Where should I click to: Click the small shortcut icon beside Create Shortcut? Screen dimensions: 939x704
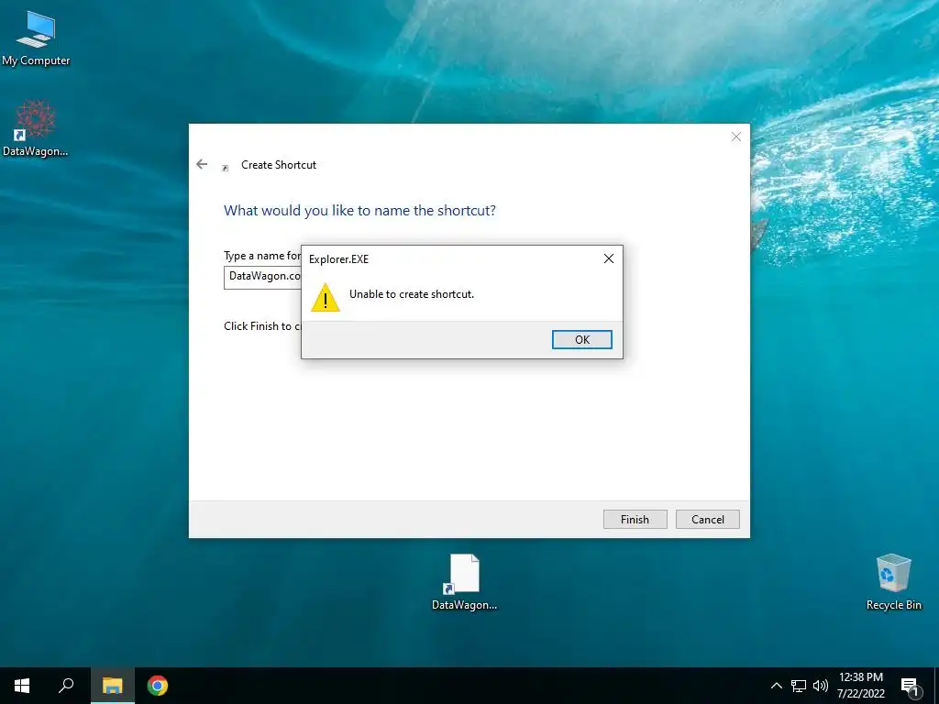pos(226,169)
